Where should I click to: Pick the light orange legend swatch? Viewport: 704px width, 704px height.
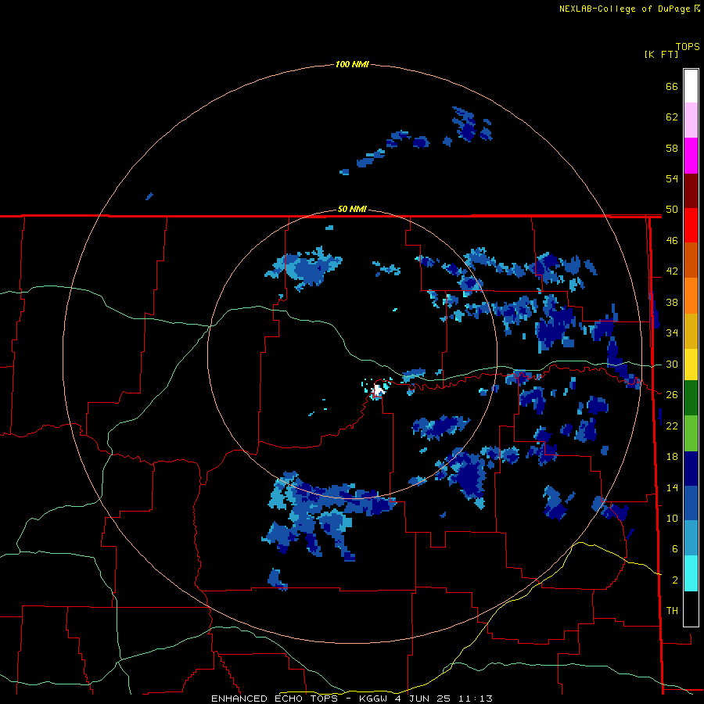tap(691, 295)
